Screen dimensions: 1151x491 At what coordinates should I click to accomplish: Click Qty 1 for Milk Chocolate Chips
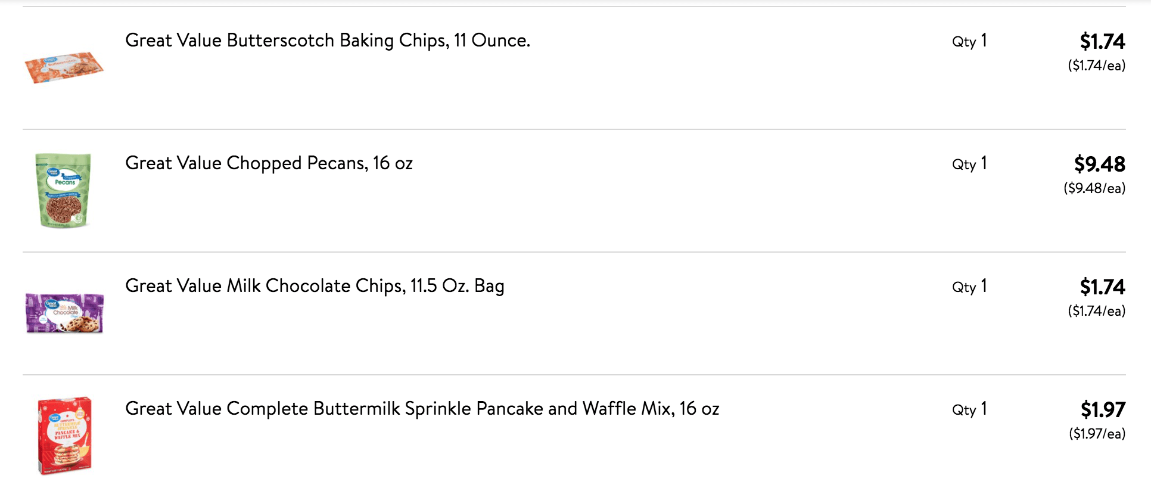tap(969, 287)
